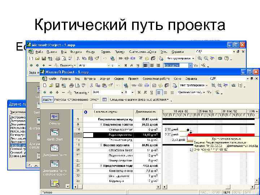This screenshot has height=195, width=260.
Task: Click Split Task icon in front window toolbar
Action: (x=147, y=85)
